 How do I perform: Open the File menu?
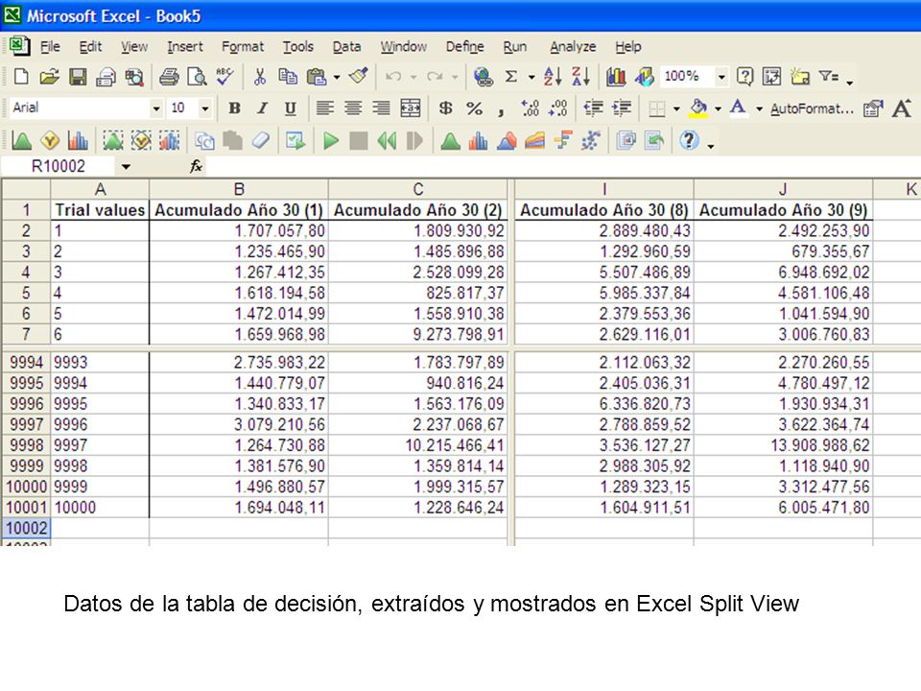pos(50,46)
